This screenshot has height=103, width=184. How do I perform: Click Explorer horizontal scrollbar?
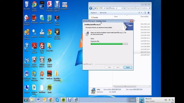pos(125,86)
